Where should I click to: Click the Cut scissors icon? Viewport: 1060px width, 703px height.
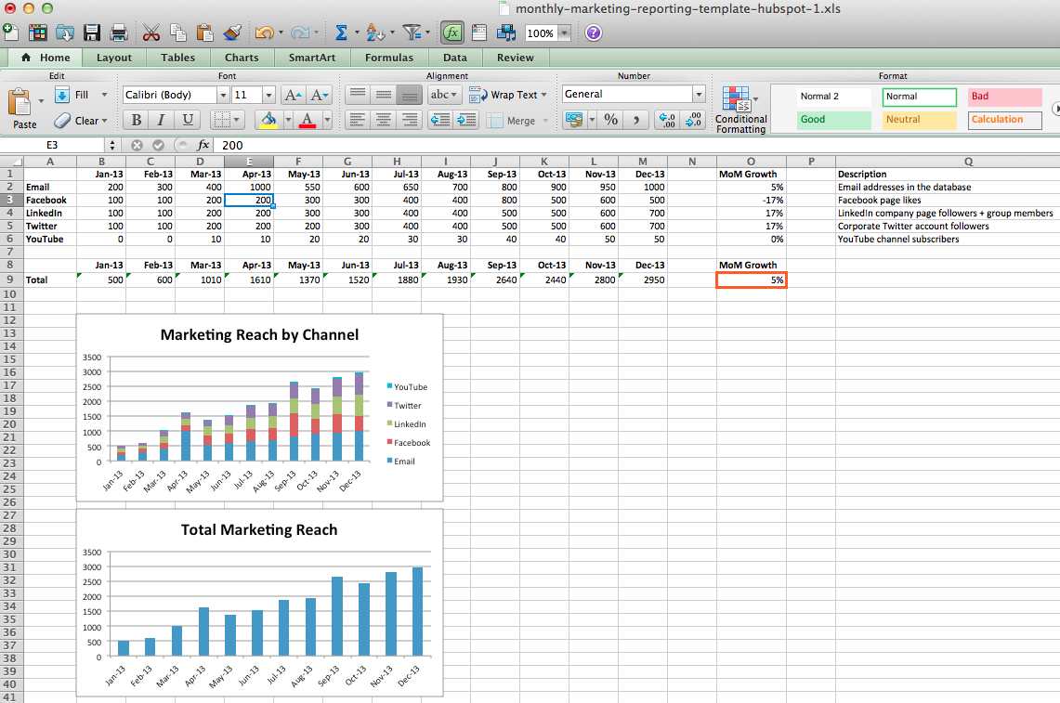(151, 33)
